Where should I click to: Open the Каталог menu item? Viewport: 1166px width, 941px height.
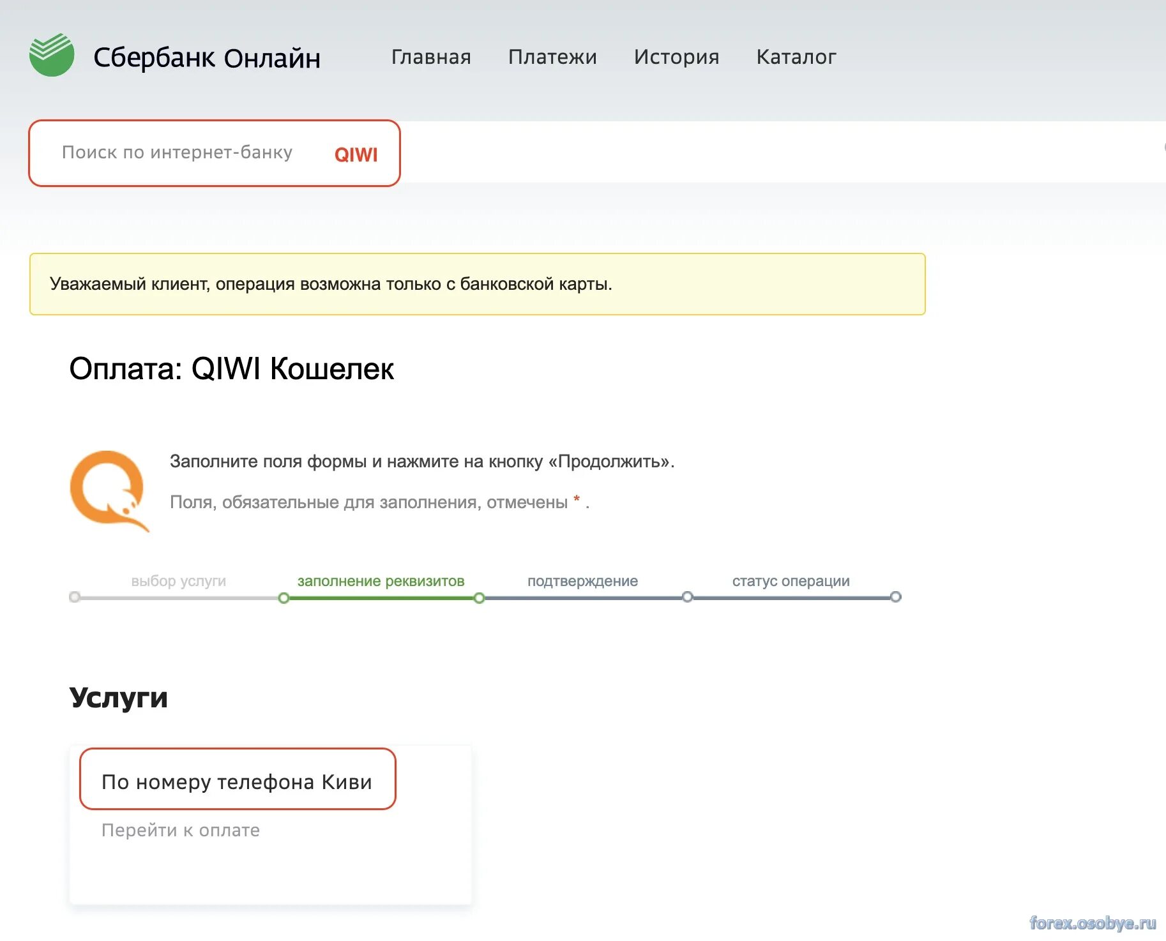[x=796, y=57]
